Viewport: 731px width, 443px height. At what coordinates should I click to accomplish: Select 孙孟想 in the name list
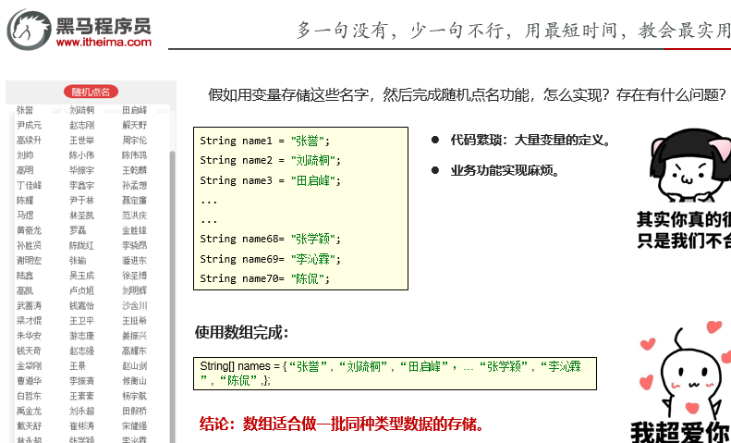click(134, 185)
